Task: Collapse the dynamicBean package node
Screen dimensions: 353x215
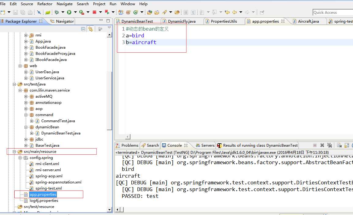Action: (x=26, y=127)
